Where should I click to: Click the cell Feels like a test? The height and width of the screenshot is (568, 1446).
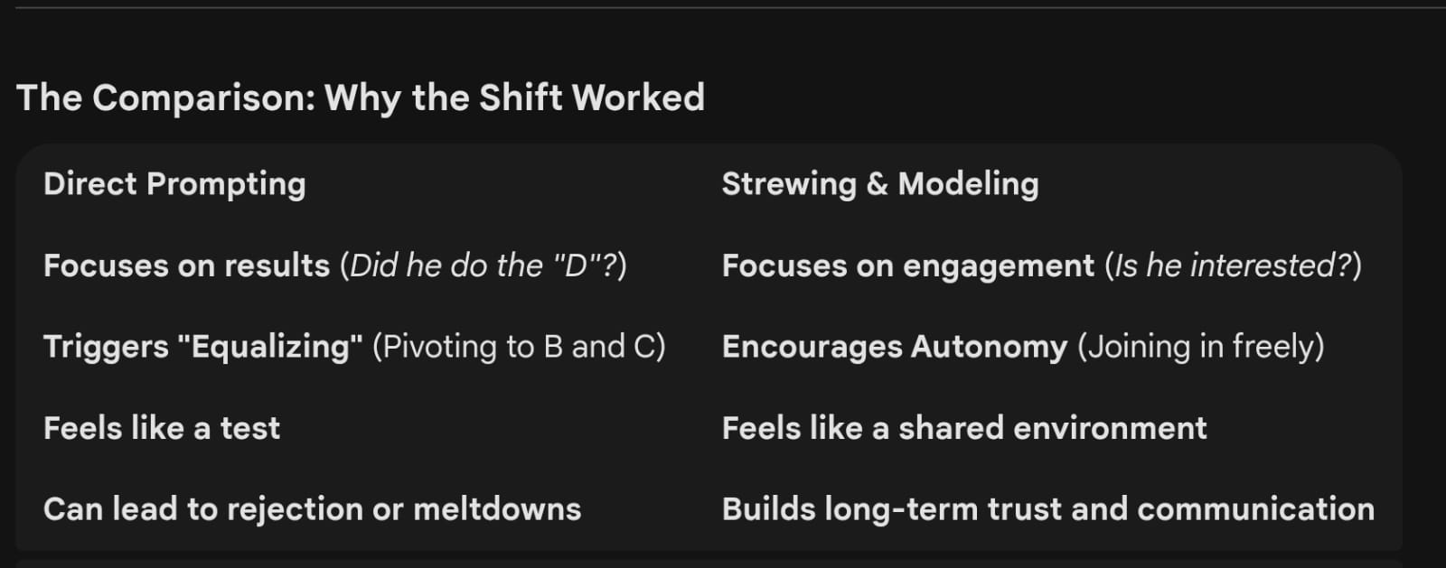tap(162, 428)
